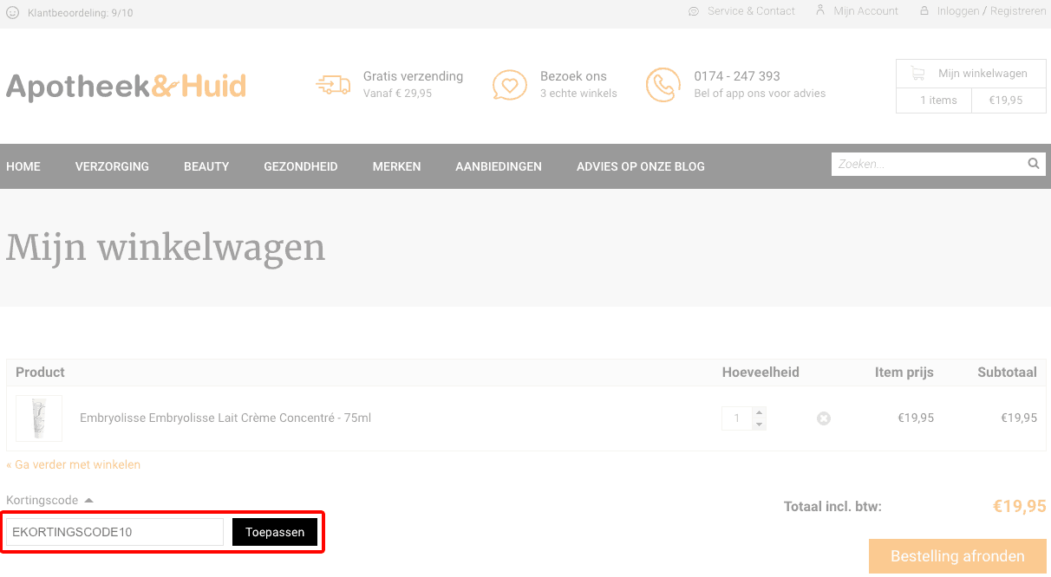Click the phone number 0174 - 247 393
This screenshot has width=1051, height=577.
pos(737,76)
